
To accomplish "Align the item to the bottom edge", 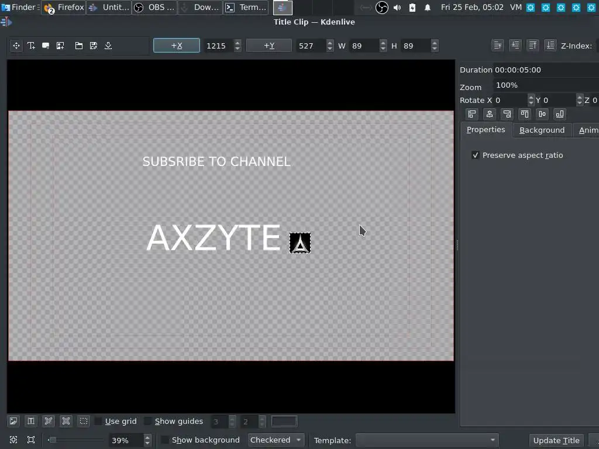I will click(x=560, y=114).
